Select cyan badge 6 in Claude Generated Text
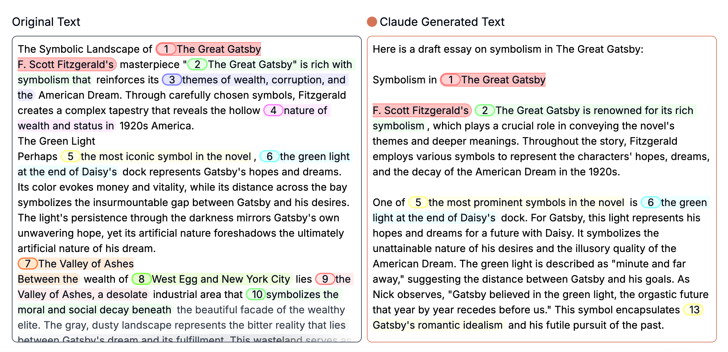The image size is (728, 352). click(651, 202)
